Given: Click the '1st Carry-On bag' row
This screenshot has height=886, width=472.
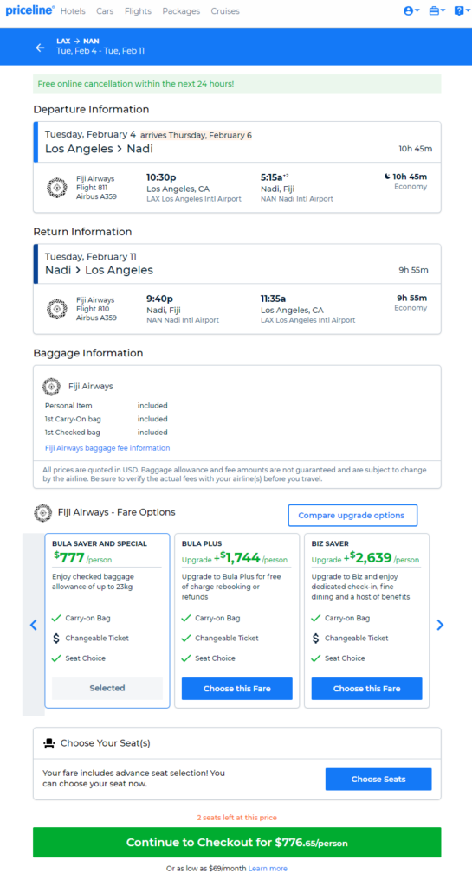Looking at the screenshot, I should pos(107,420).
